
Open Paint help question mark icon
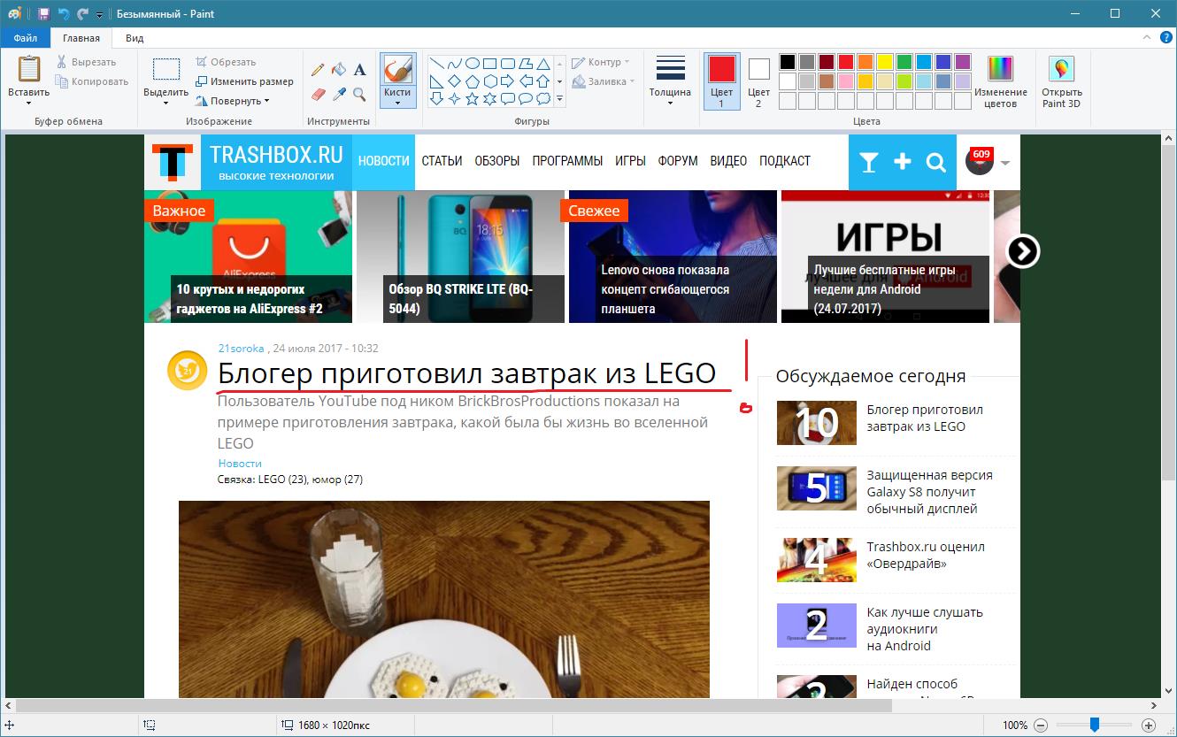pos(1165,38)
